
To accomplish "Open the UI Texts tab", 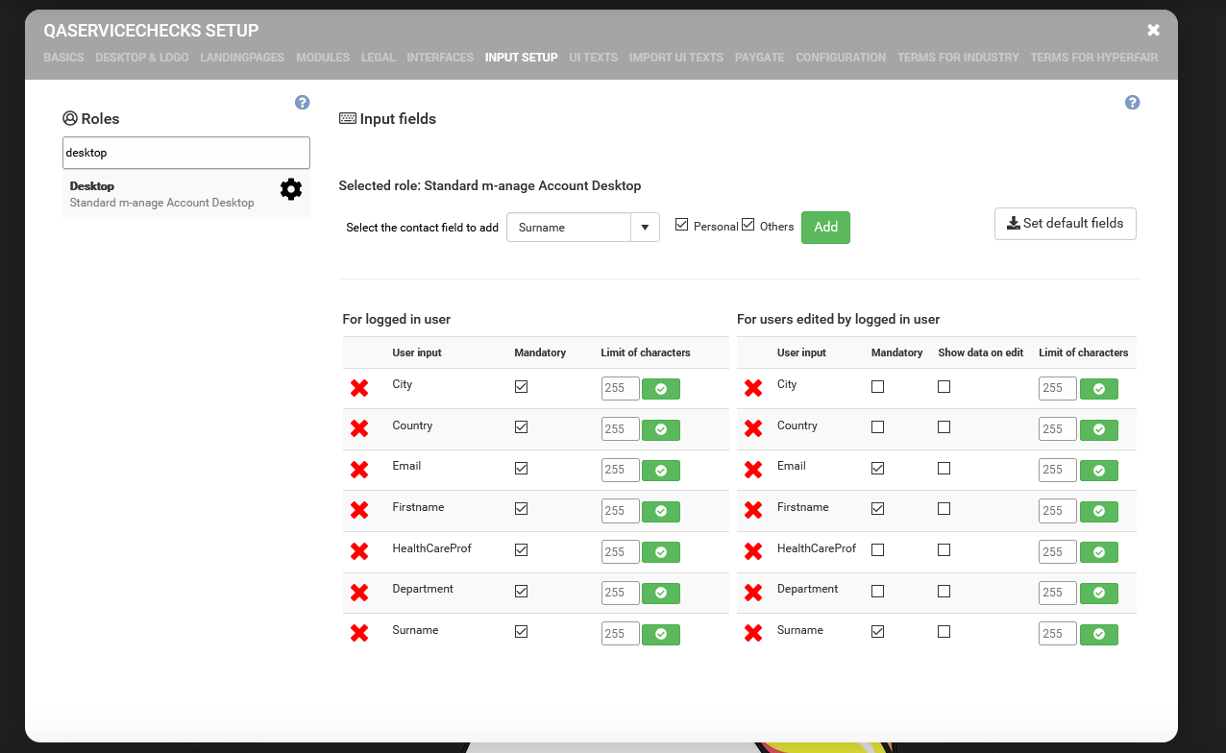I will point(594,58).
